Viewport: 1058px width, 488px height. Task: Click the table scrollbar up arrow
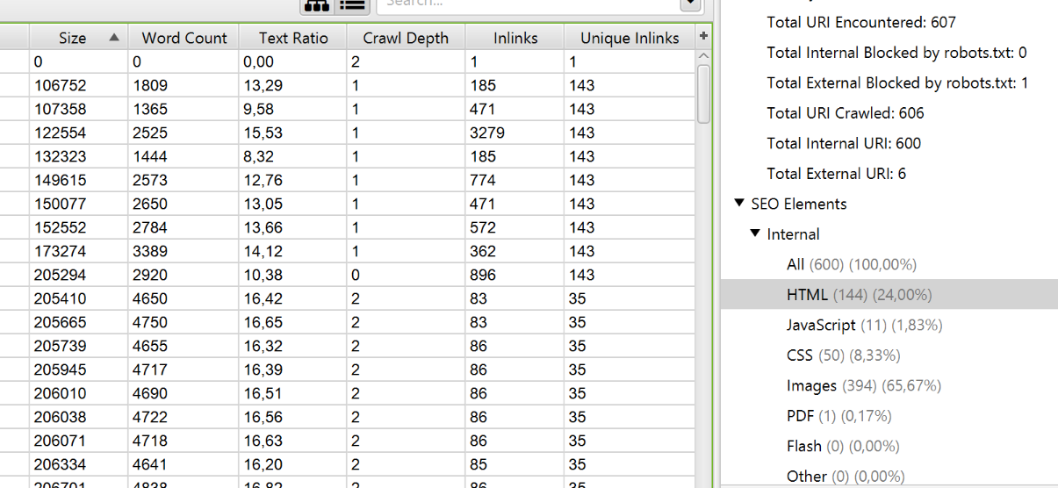pyautogui.click(x=702, y=56)
